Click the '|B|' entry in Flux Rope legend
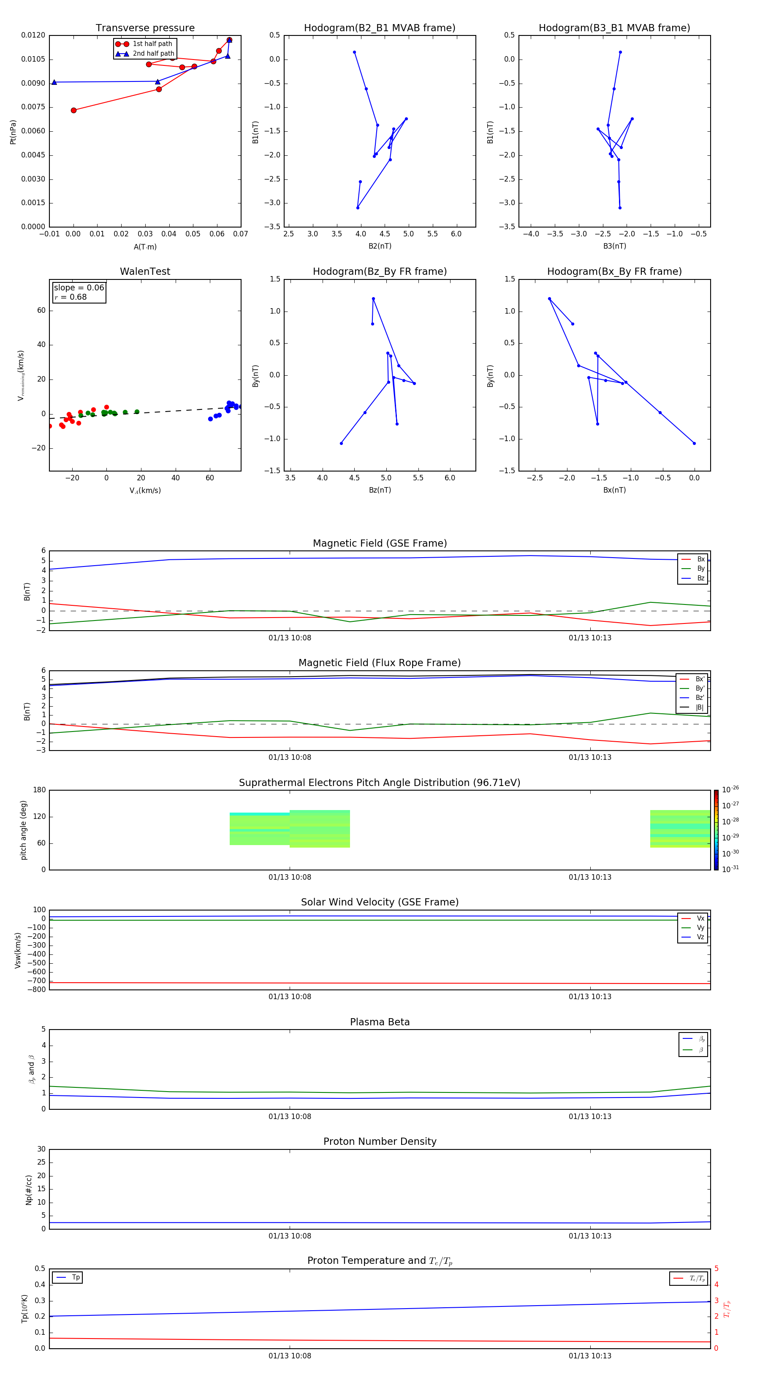Viewport: 760px width, 1393px height. click(692, 708)
